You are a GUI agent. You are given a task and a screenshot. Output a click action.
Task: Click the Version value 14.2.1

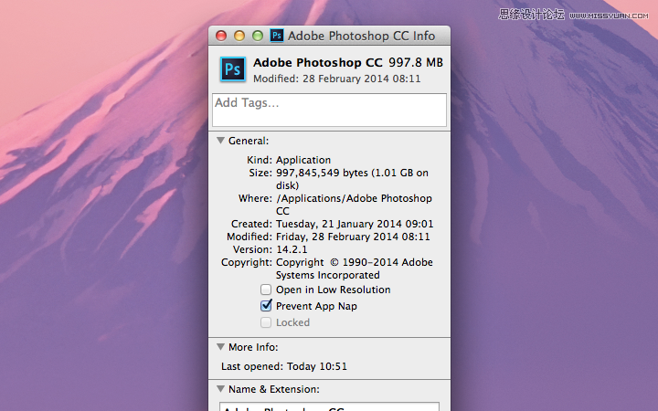pos(292,249)
